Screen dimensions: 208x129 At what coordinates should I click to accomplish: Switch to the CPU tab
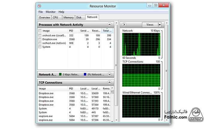point(55,18)
